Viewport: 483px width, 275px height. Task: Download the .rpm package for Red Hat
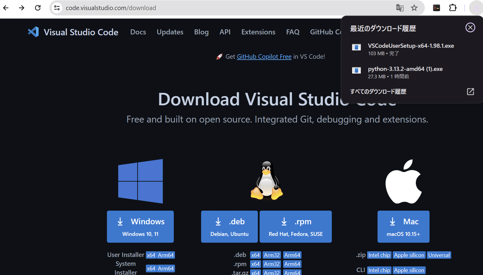tap(296, 227)
